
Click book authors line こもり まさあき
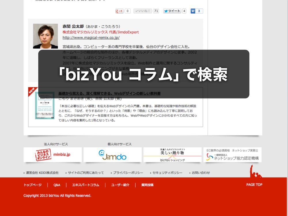point(90,98)
